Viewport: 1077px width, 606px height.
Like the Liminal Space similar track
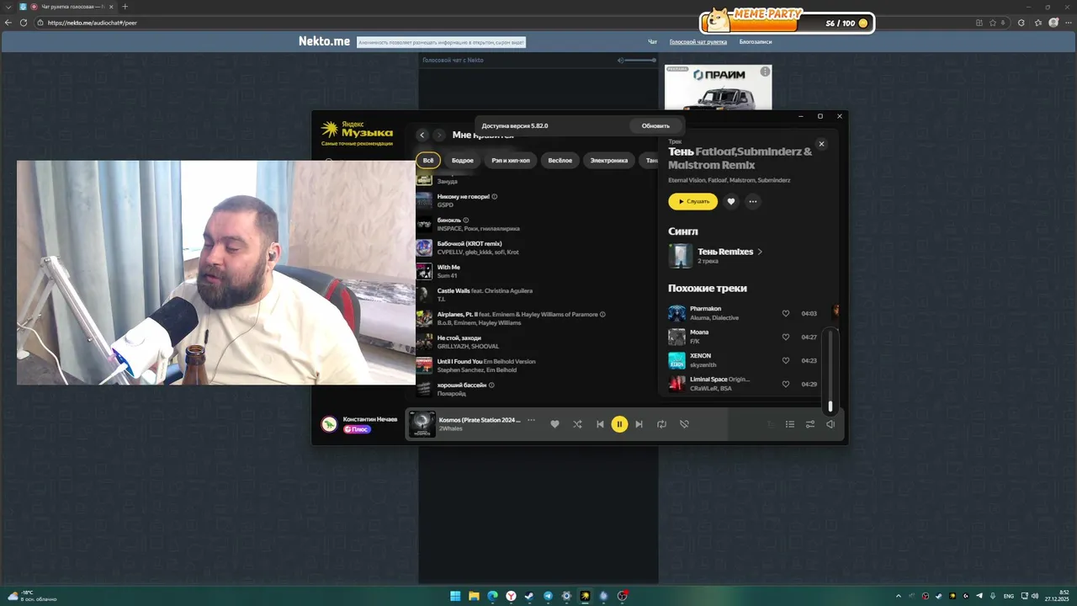pos(786,384)
